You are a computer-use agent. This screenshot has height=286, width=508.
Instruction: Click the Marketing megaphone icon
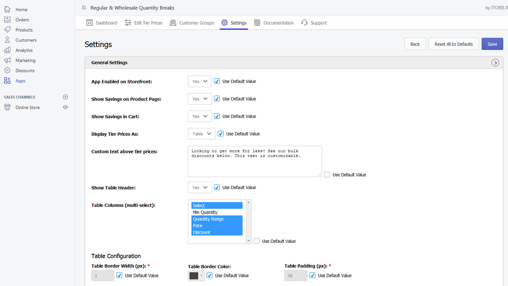7,60
